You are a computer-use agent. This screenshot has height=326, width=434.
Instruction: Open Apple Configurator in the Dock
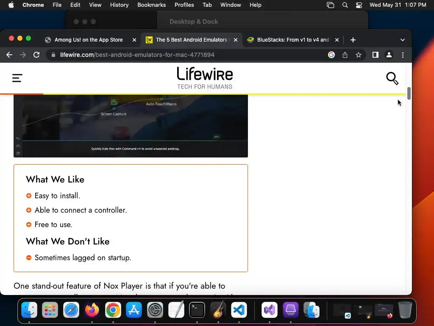pyautogui.click(x=290, y=310)
